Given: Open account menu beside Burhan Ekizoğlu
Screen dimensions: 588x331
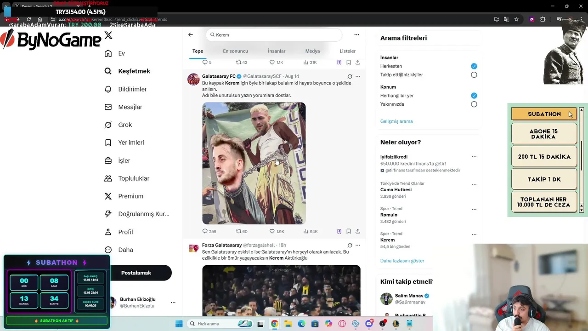Looking at the screenshot, I should click(173, 302).
